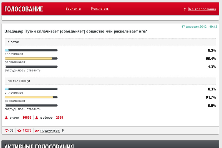Click phone затрудняюсь ответить bar at 0.0%
The height and width of the screenshot is (148, 222).
[31, 105]
